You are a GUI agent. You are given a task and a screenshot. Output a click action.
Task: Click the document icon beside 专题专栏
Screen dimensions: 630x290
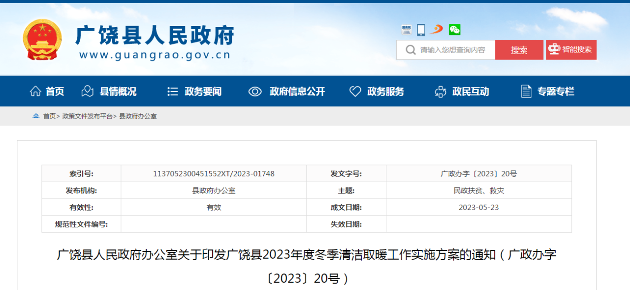(x=526, y=91)
